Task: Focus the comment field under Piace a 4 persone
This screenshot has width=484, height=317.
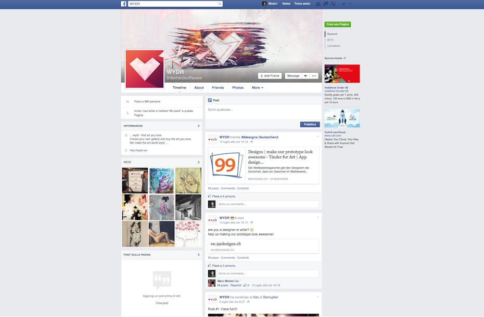Action: [x=268, y=204]
